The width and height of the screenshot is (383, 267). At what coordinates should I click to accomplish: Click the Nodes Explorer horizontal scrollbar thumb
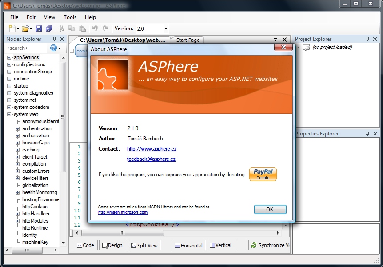coord(27,250)
